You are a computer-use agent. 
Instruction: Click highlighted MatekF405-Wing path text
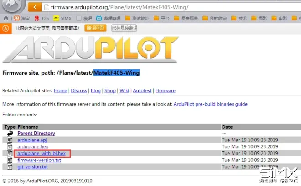pos(116,73)
